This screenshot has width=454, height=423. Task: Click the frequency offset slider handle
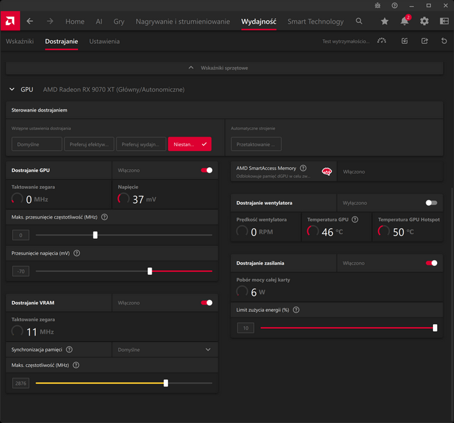pyautogui.click(x=96, y=235)
